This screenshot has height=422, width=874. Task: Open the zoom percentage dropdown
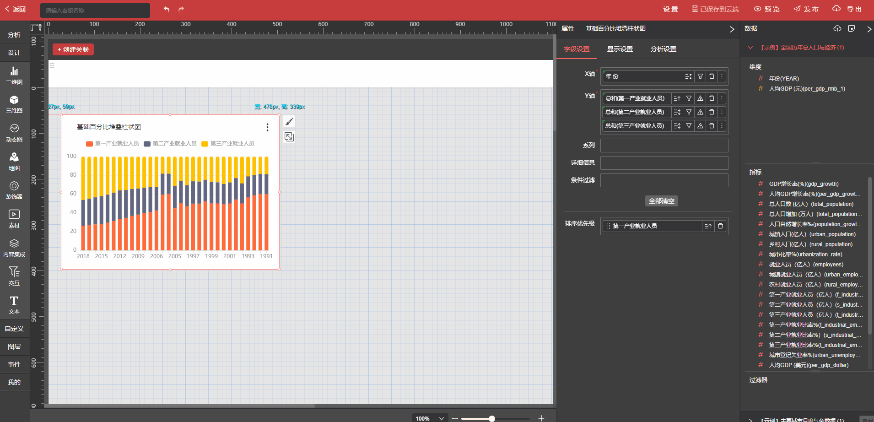441,418
